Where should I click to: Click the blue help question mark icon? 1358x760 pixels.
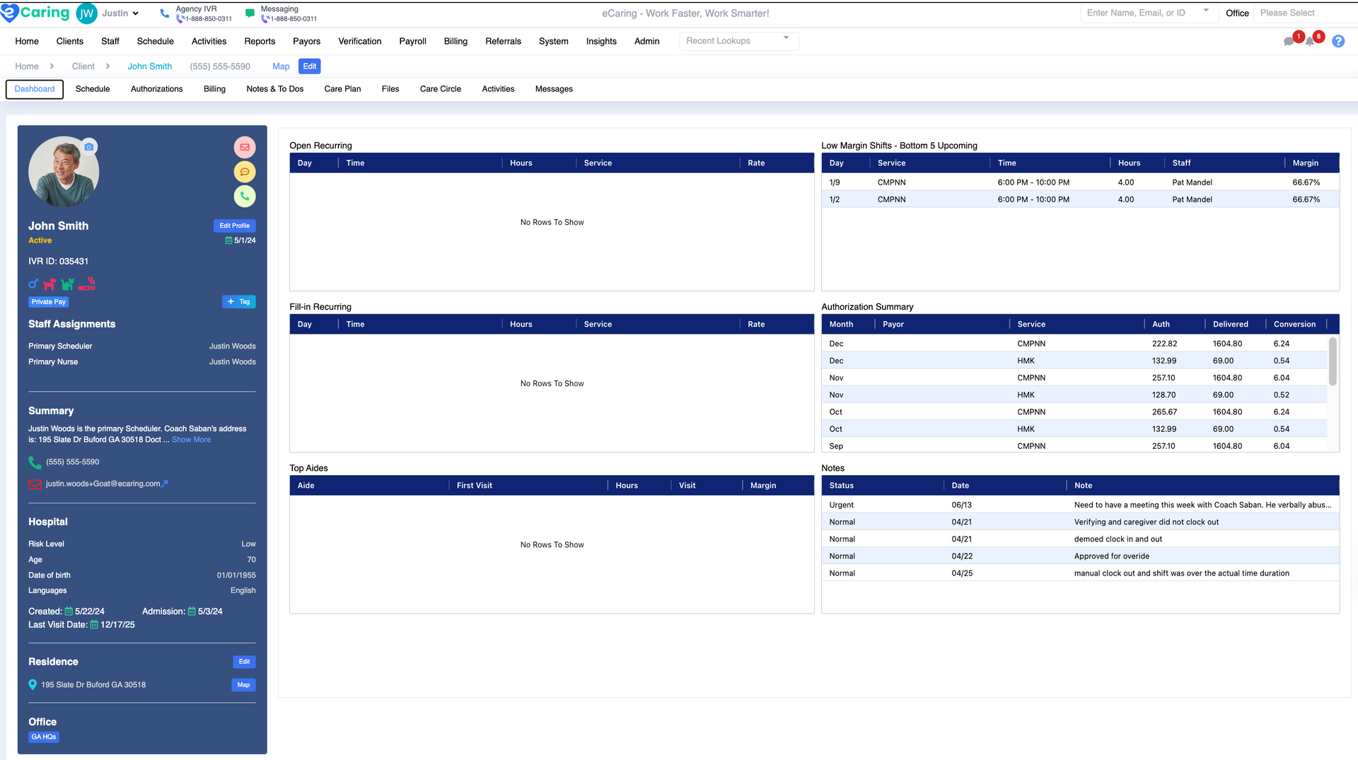tap(1338, 41)
